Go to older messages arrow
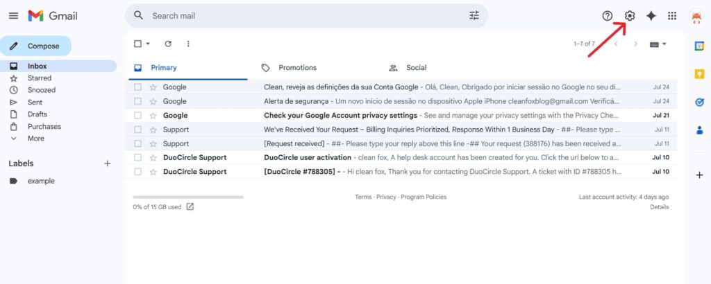Screen dimensions: 711x284 pos(636,44)
